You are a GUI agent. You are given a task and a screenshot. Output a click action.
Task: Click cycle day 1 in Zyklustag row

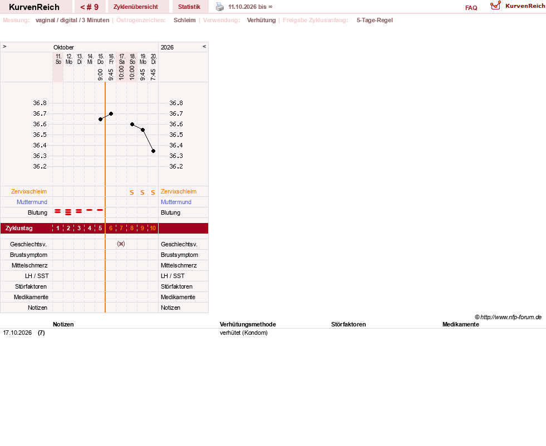58,228
